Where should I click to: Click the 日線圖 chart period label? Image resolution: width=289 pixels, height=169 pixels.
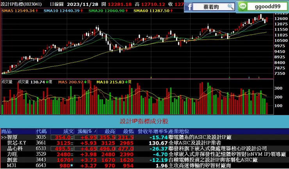57,4
